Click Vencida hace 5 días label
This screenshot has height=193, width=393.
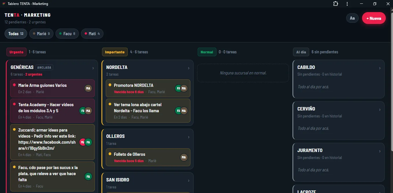[129, 161]
